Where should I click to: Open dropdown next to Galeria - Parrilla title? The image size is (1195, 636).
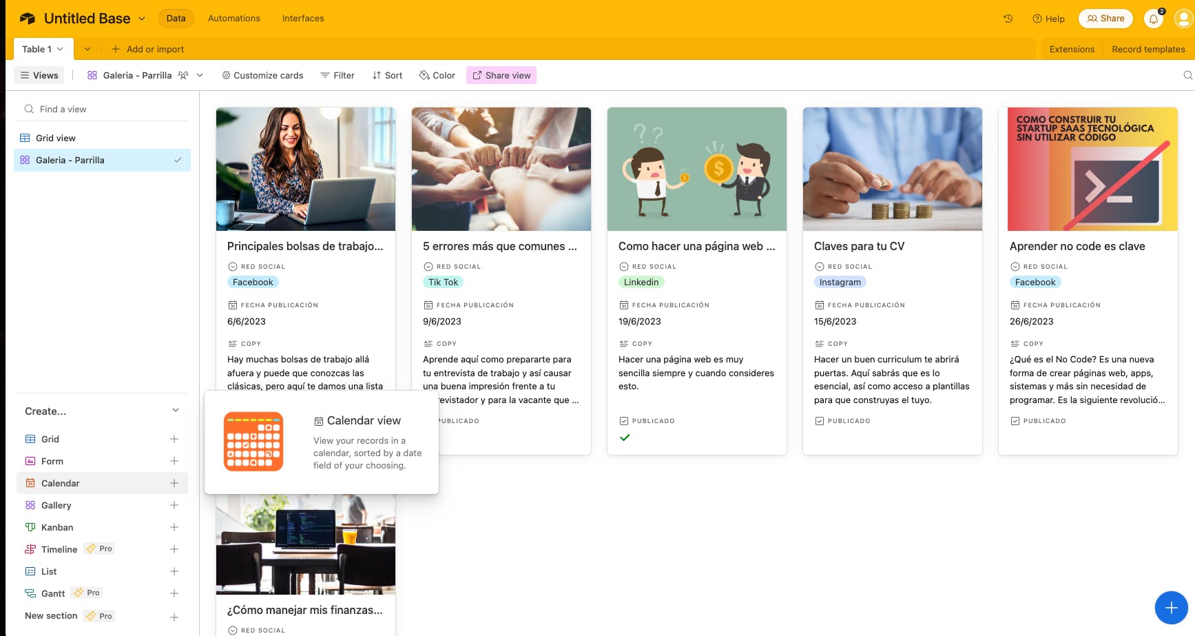(200, 75)
